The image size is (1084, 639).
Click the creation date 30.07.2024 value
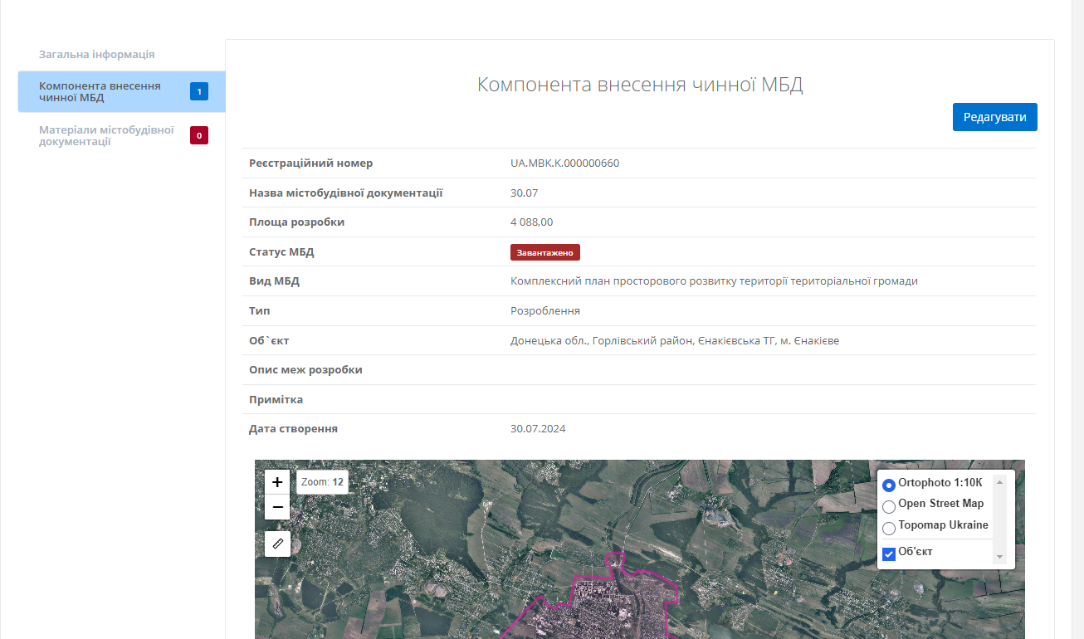[x=538, y=429]
